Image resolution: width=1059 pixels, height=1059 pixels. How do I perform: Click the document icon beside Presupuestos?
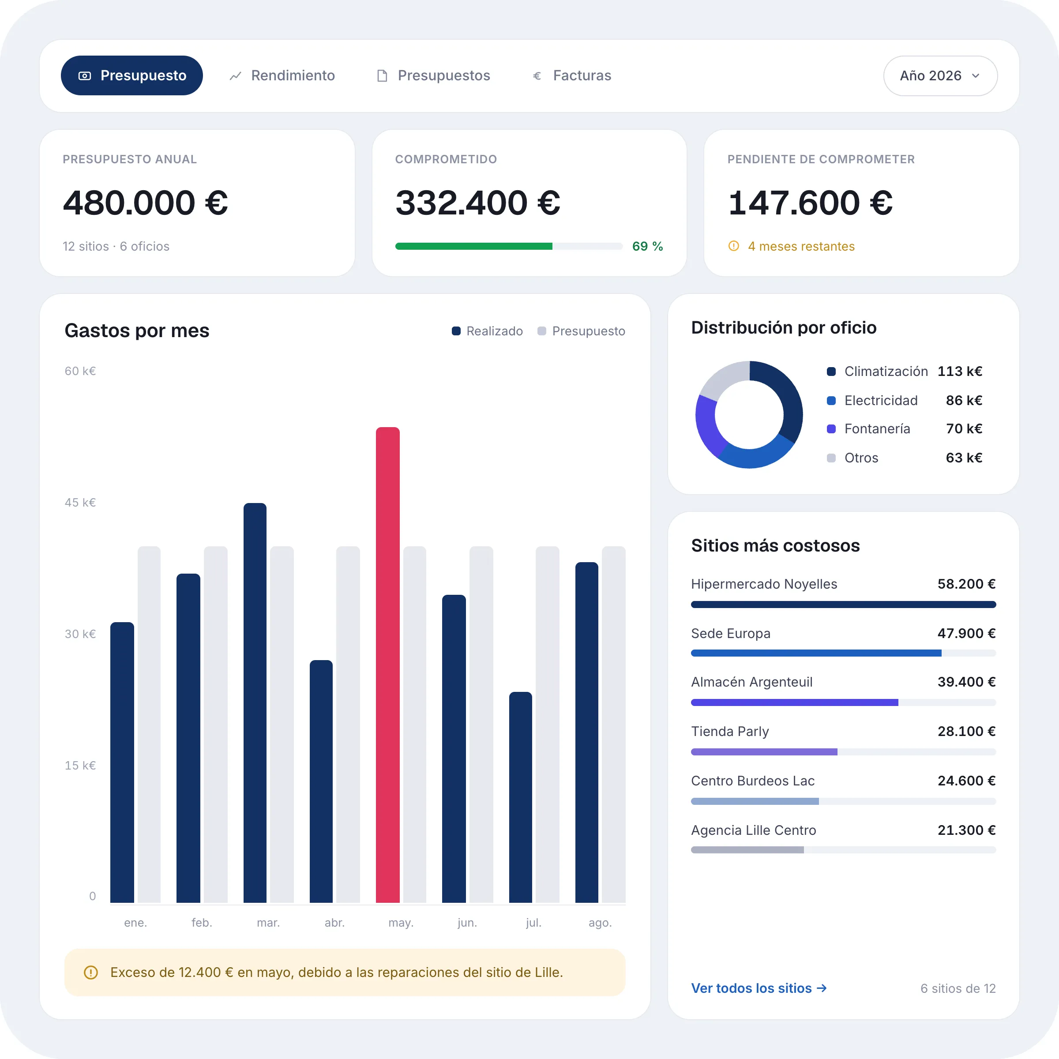tap(382, 75)
